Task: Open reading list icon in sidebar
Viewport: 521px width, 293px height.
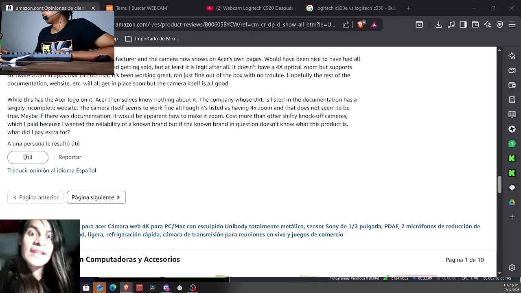Action: click(512, 114)
